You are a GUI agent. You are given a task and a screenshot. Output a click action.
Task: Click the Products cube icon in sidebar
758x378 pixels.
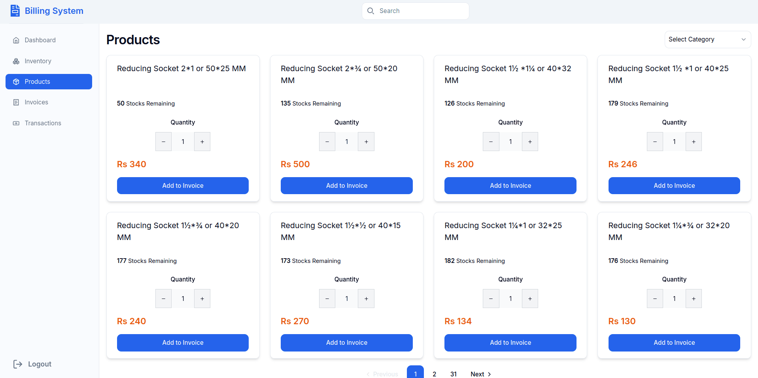pyautogui.click(x=16, y=82)
